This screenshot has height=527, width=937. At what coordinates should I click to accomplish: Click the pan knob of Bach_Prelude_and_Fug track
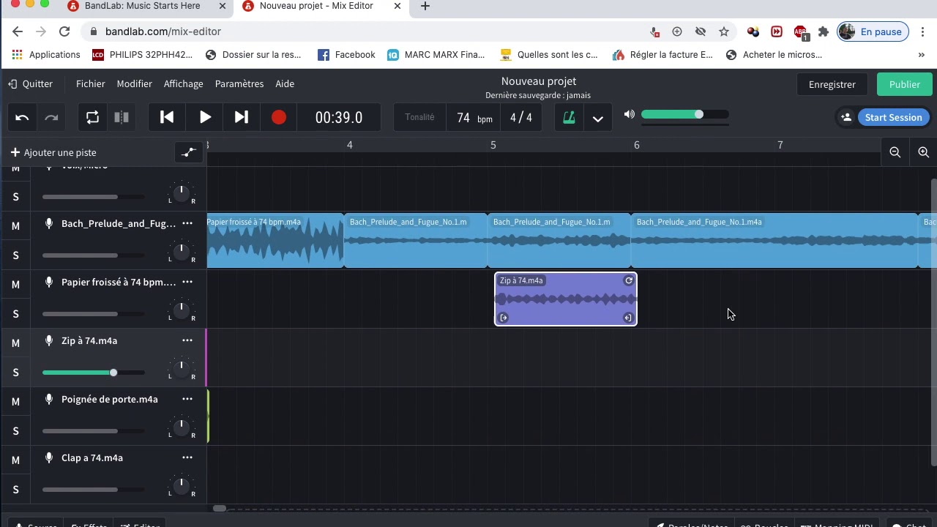point(182,252)
